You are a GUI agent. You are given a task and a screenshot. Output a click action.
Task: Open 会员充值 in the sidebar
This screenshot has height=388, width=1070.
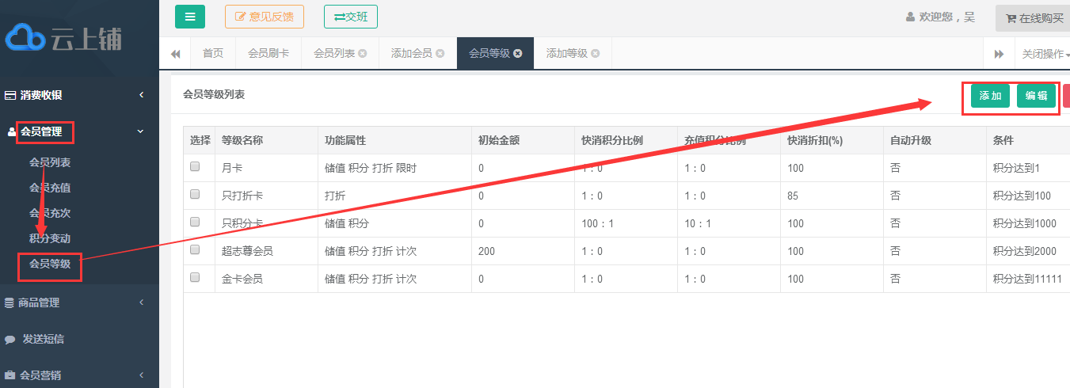[x=50, y=188]
